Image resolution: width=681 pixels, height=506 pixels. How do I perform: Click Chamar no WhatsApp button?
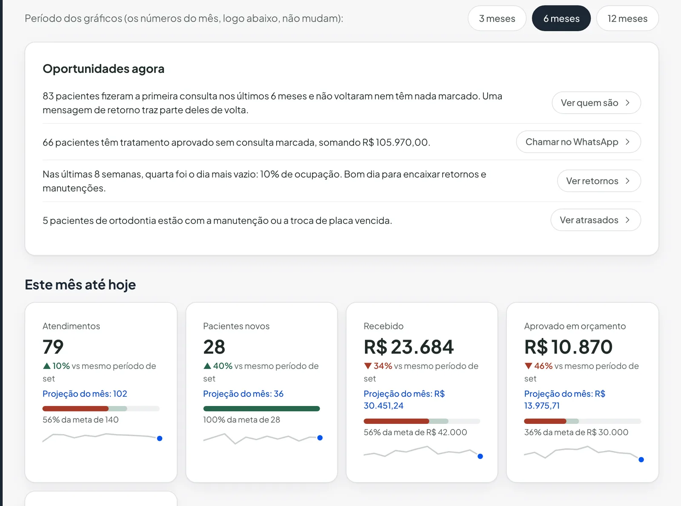578,142
